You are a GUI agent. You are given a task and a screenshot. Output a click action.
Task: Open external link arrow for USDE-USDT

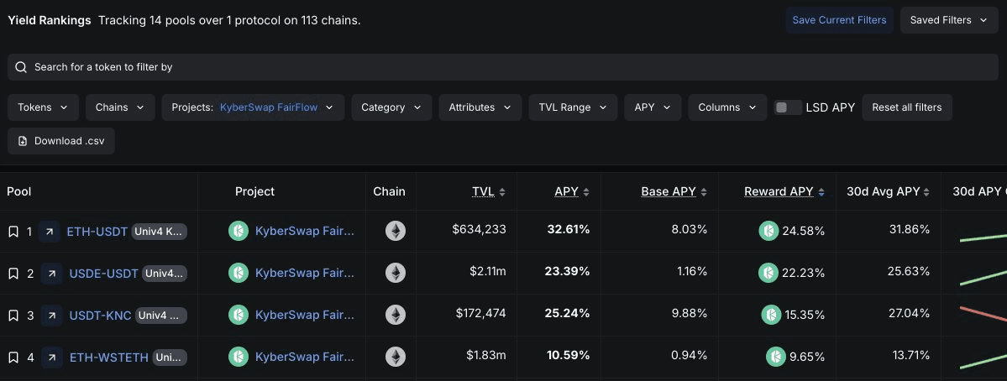pyautogui.click(x=51, y=274)
